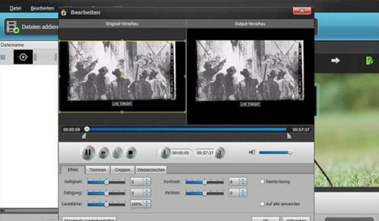The width and height of the screenshot is (379, 221).
Task: Increase Helligkeit with up stepper arrow
Action: [x=147, y=179]
